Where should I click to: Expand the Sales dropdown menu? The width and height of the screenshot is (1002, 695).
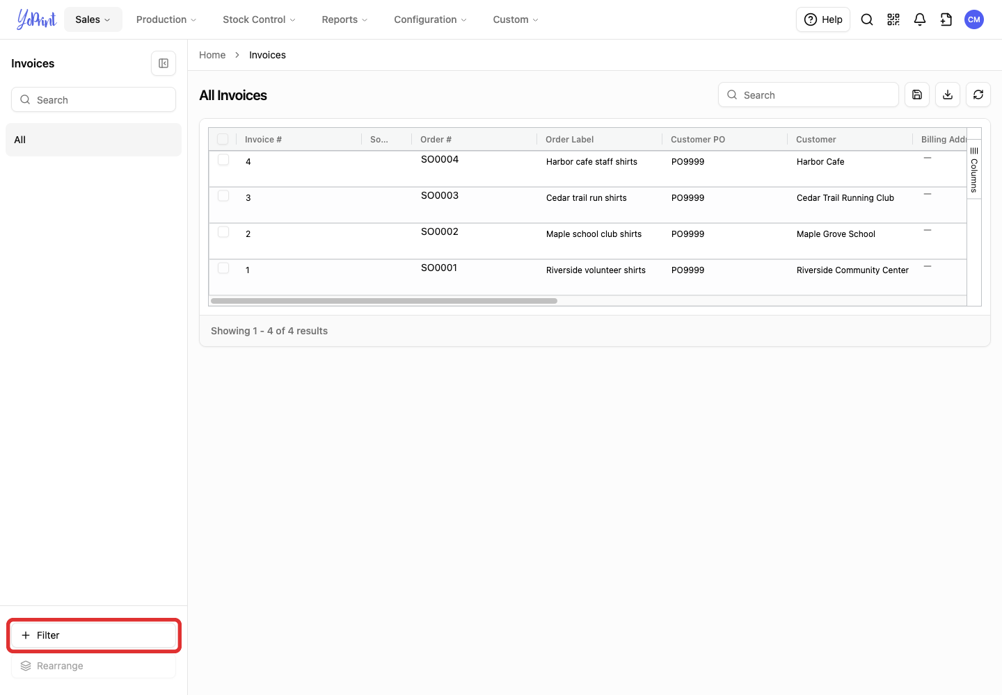pos(93,19)
